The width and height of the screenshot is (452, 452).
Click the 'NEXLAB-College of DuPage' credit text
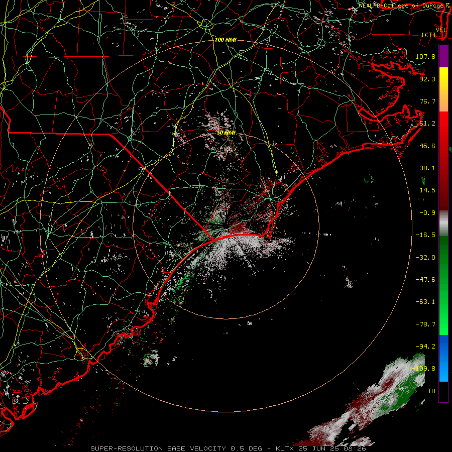[402, 6]
